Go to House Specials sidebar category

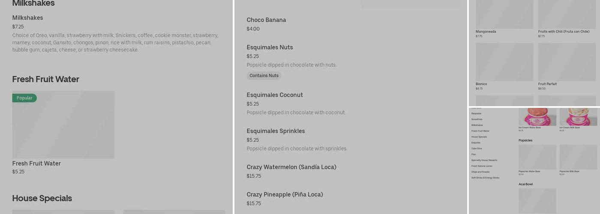(479, 137)
